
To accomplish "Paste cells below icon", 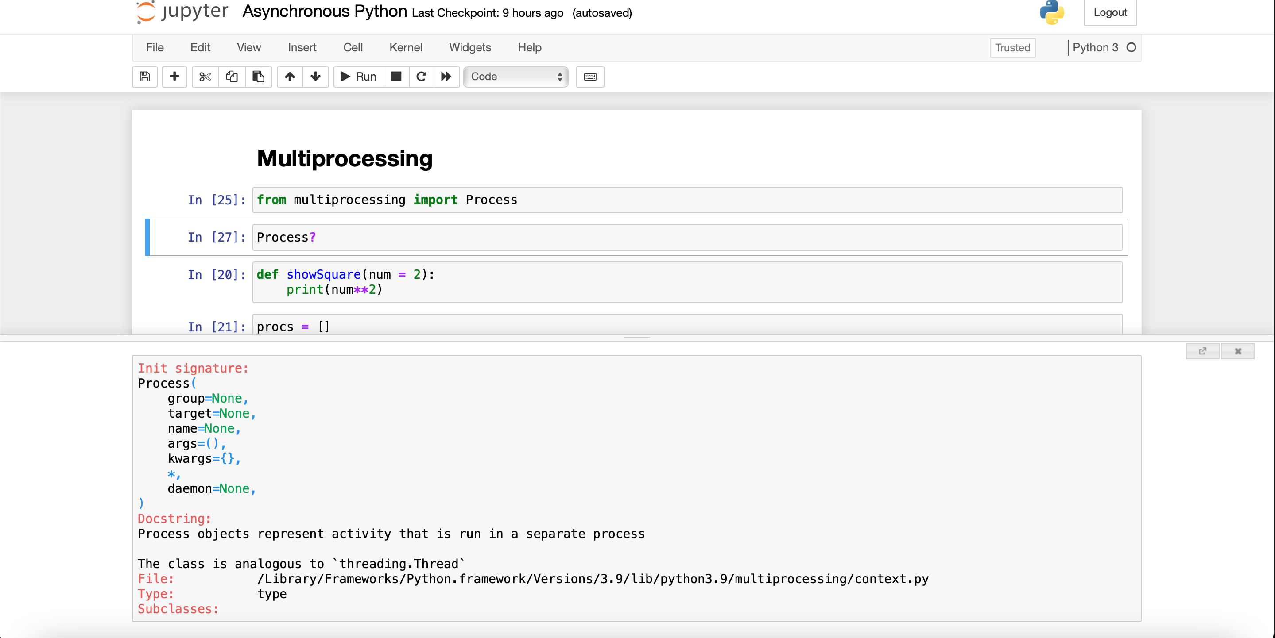I will (258, 77).
